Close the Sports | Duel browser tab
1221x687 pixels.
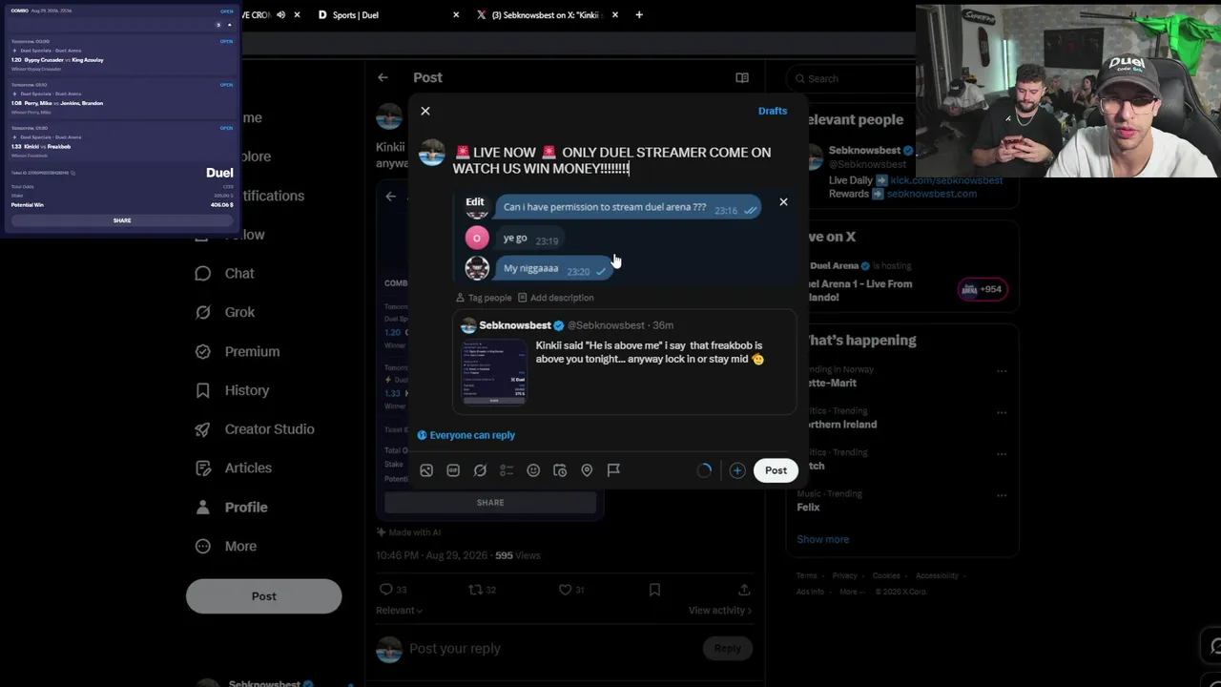[x=456, y=15]
